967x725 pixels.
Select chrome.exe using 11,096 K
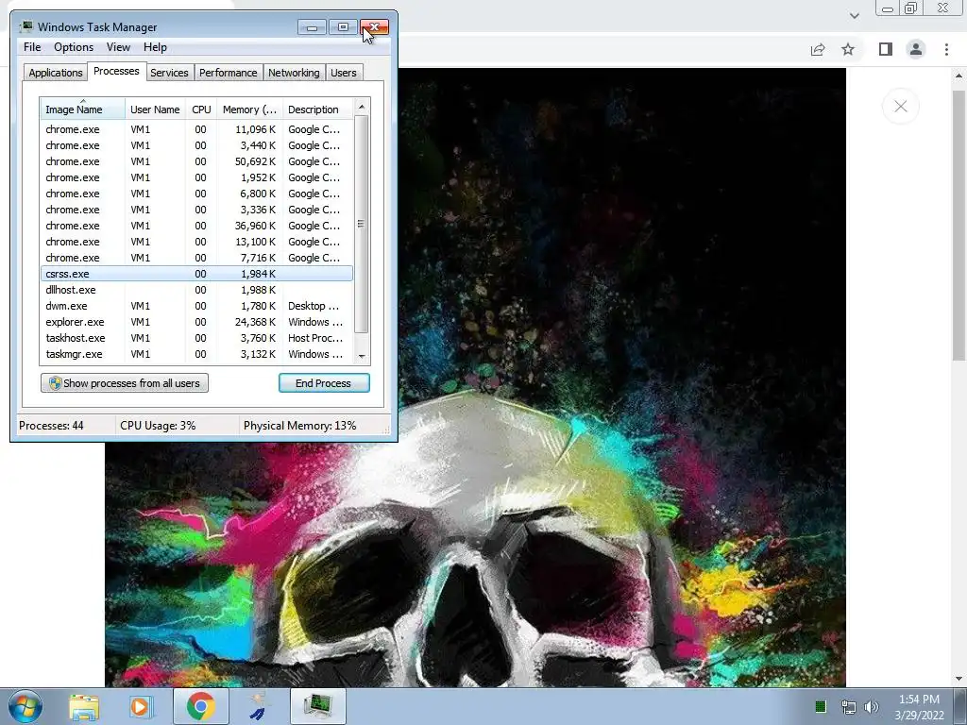click(196, 129)
